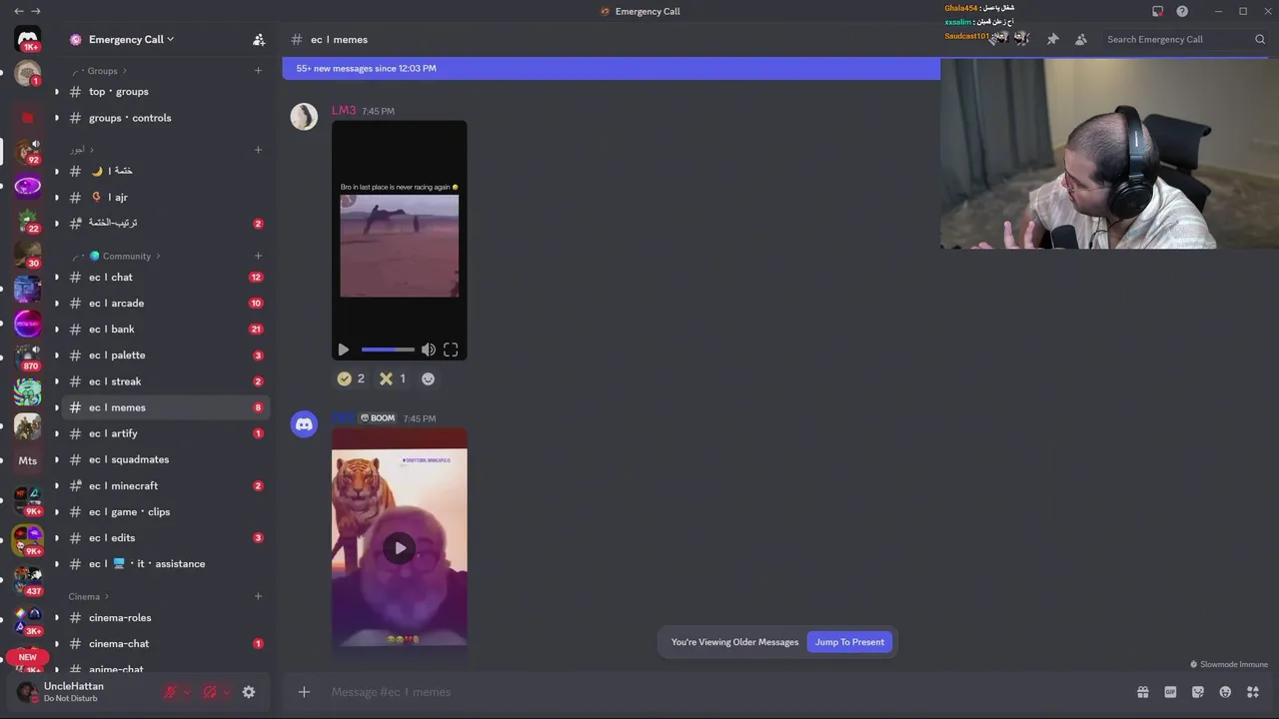Click the search magnifier icon
This screenshot has height=719, width=1279.
coord(1260,39)
